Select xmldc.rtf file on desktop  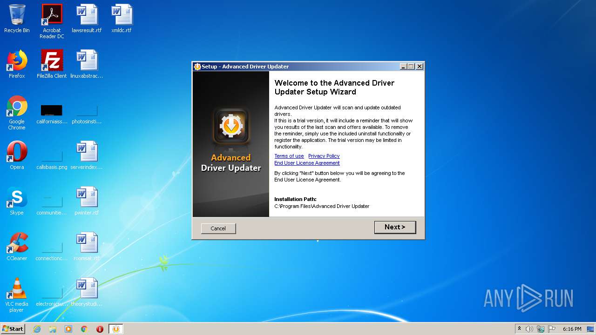tap(122, 19)
